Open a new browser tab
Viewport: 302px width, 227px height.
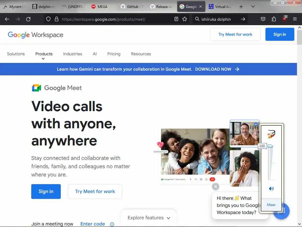pos(241,7)
